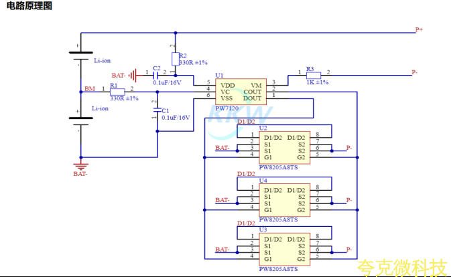Click the C2 capacitor symbol
The height and width of the screenshot is (277, 451).
155,76
